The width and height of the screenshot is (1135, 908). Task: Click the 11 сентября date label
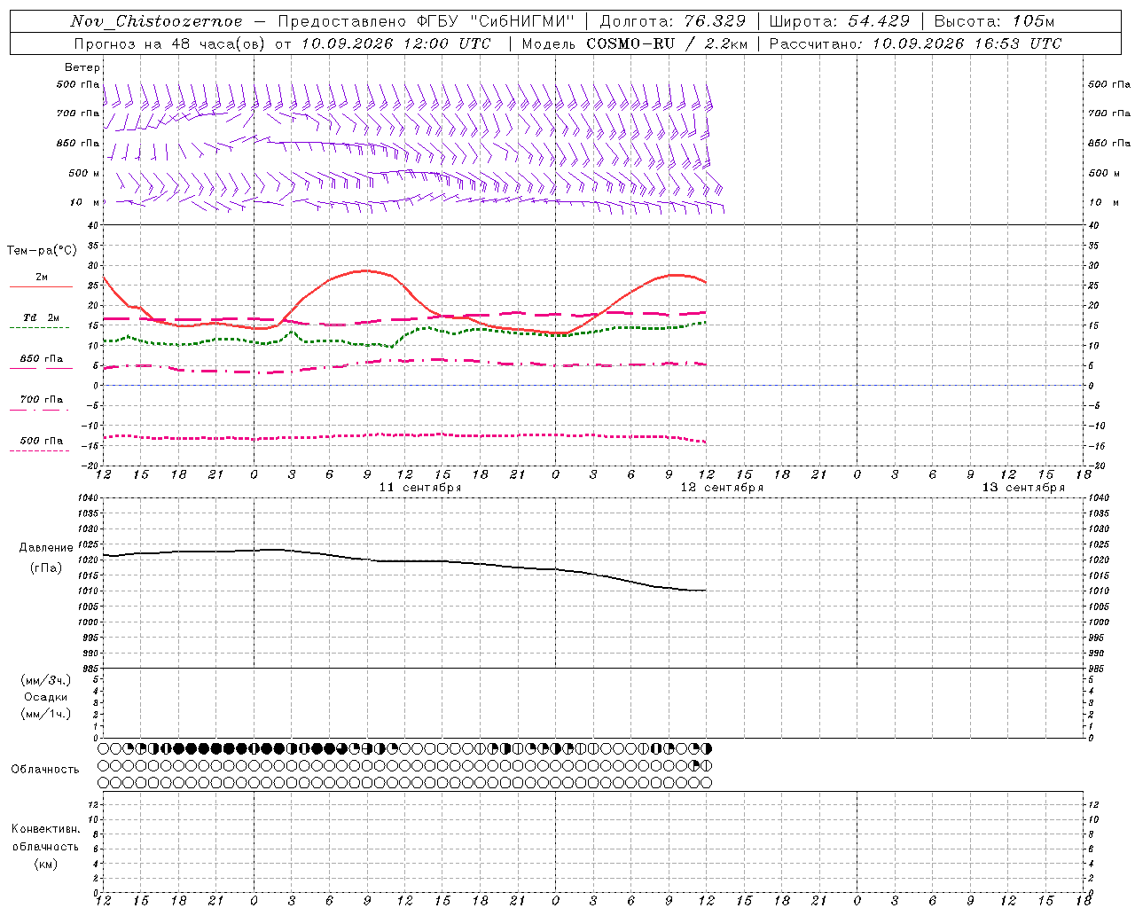point(420,488)
